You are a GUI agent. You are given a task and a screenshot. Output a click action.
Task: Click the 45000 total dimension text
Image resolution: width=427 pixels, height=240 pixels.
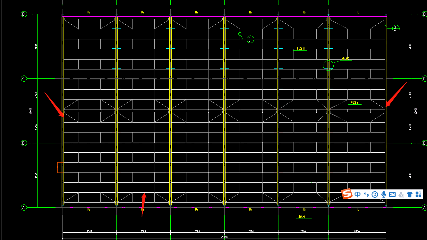coord(224,237)
